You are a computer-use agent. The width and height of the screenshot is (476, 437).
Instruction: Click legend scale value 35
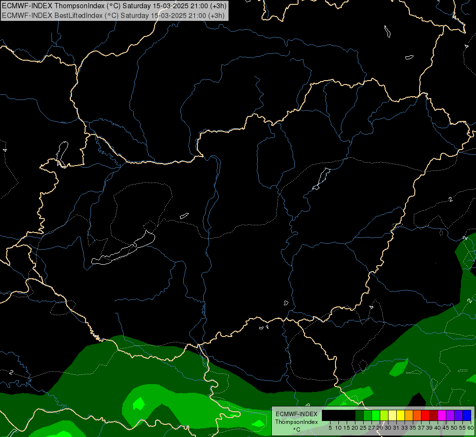[413, 428]
